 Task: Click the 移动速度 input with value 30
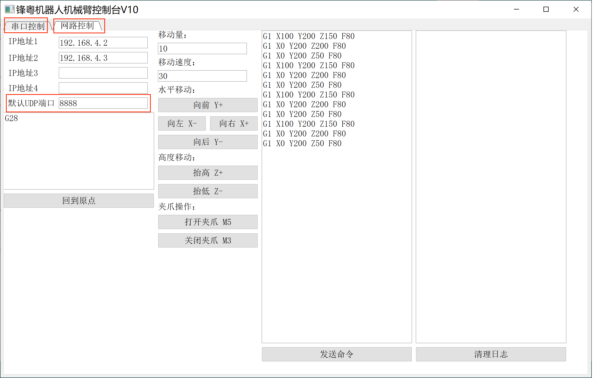click(x=202, y=76)
